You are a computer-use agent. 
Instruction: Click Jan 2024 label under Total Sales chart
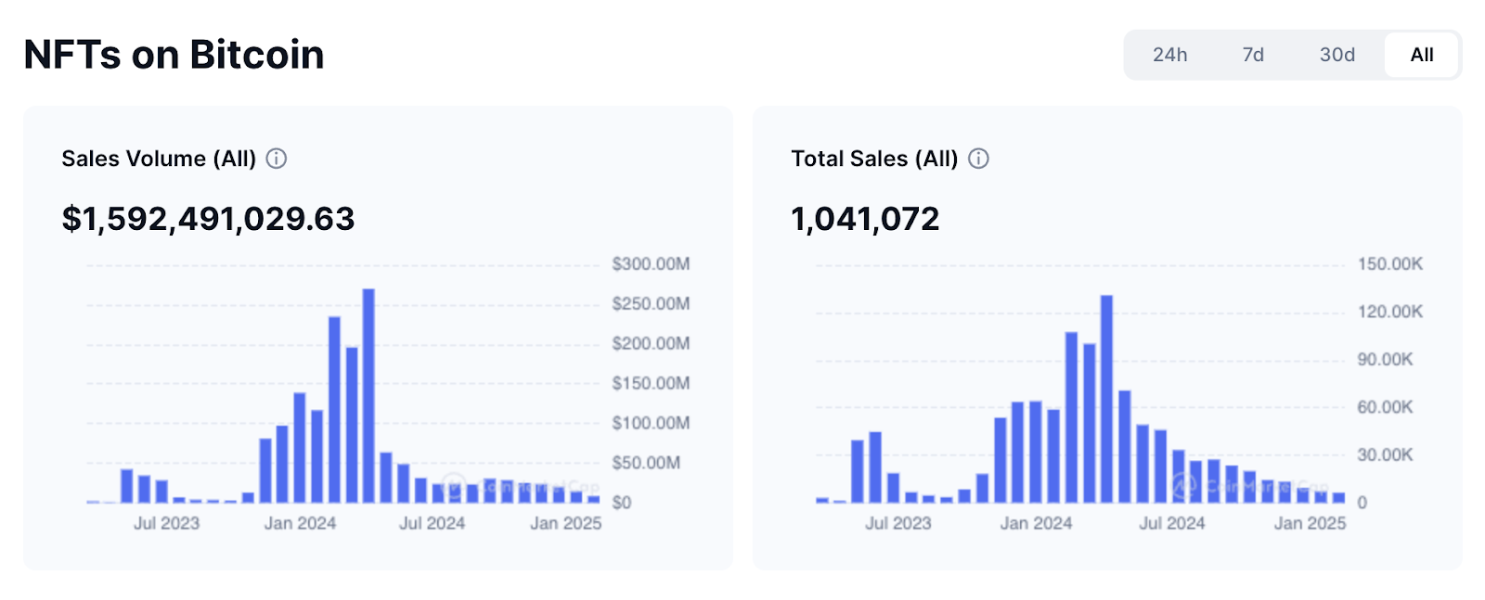tap(1036, 524)
